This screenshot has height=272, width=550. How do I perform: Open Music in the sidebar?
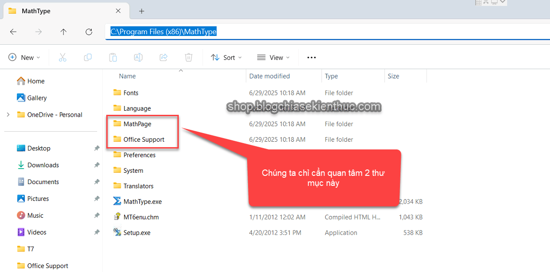tap(31, 216)
